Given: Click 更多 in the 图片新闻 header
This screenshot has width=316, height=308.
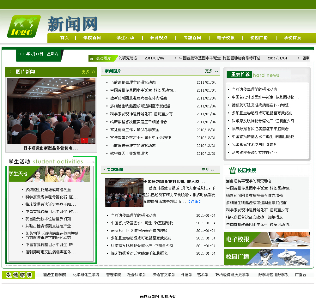Looking at the screenshot, I should pyautogui.click(x=85, y=72).
